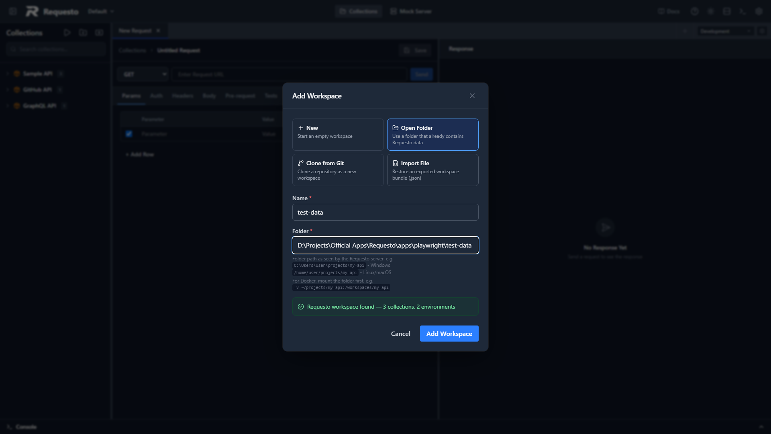Click the Folder path input field
771x434 pixels.
pos(385,245)
